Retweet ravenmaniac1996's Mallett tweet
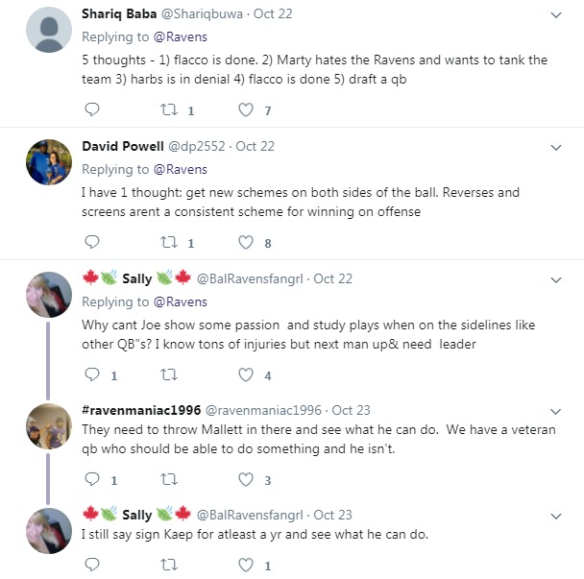Viewport: 584px width, 579px height. (169, 479)
